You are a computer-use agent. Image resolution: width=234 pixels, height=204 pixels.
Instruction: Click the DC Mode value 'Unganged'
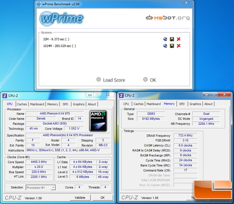(x=206, y=119)
